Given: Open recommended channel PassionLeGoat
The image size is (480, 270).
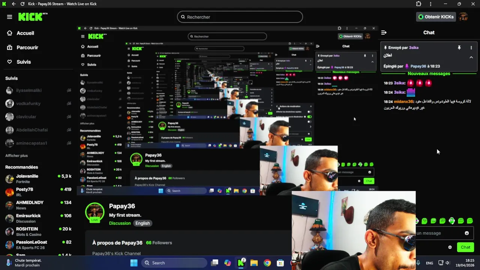Looking at the screenshot, I should [37, 244].
